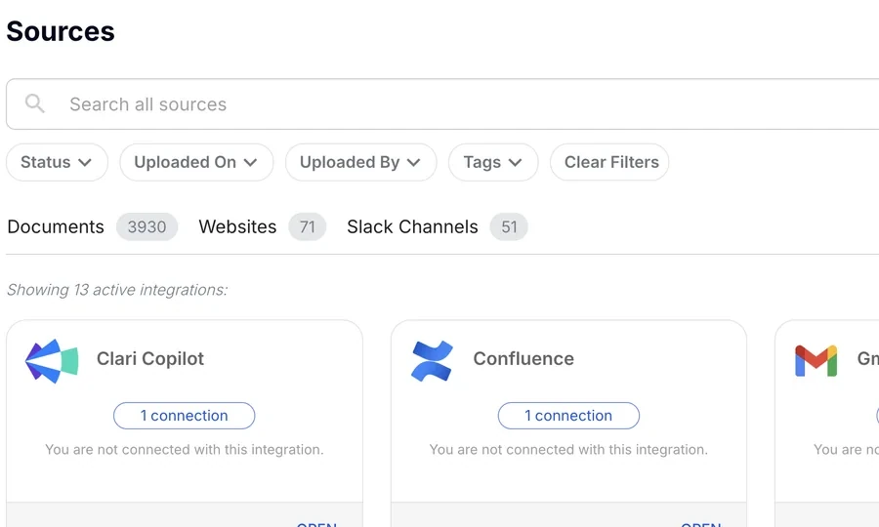Image resolution: width=879 pixels, height=527 pixels.
Task: Click the Clari Copilot logo
Action: click(52, 361)
